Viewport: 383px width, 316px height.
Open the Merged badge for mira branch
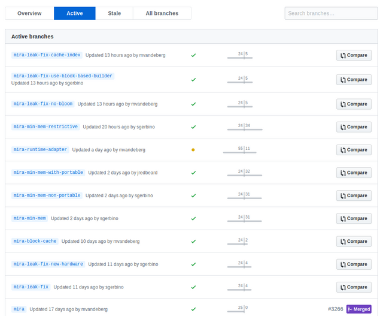point(359,309)
